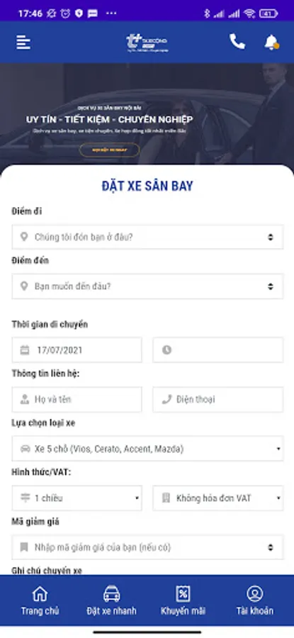Click the Họ và tên name field
The height and width of the screenshot is (638, 294).
[77, 399]
